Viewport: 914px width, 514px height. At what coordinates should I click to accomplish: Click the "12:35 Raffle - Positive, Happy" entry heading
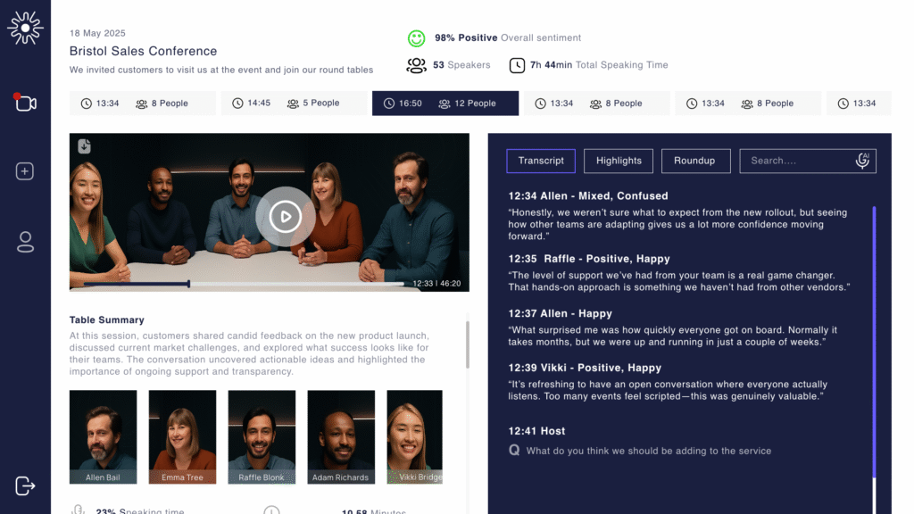point(589,259)
